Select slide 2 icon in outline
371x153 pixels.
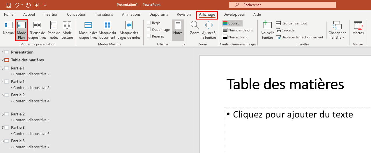tap(7, 60)
